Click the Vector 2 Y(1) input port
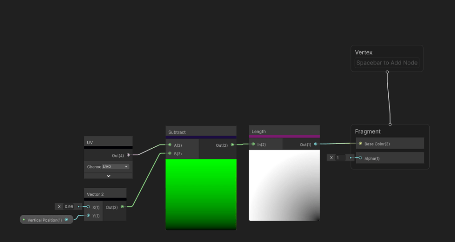Viewport: 455px width, 242px height. [x=88, y=216]
